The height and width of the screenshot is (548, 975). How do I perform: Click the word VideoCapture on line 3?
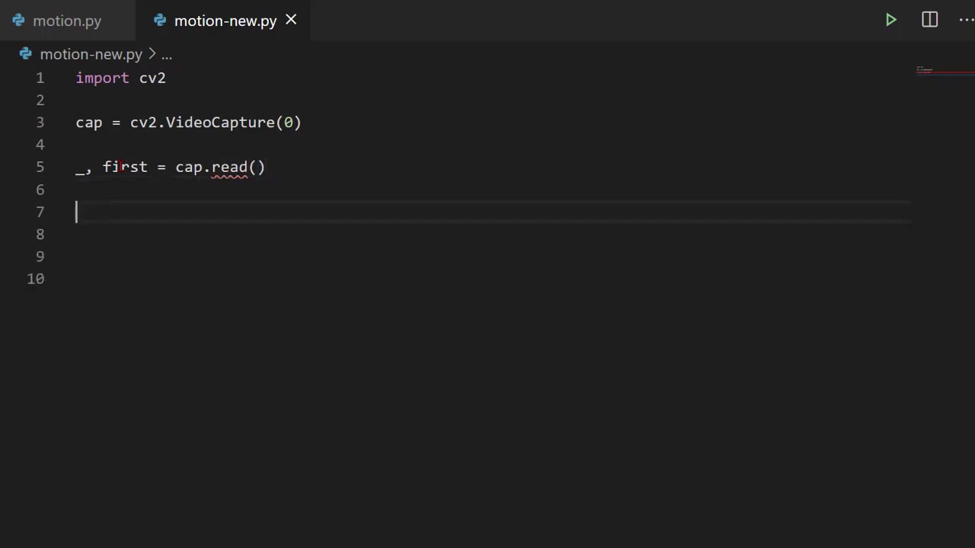coord(219,123)
